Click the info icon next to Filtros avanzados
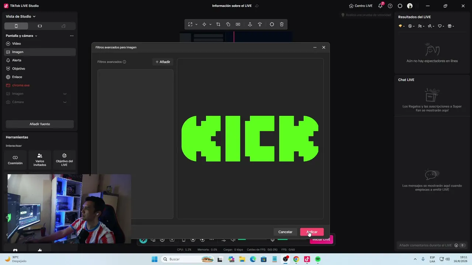This screenshot has width=472, height=265. click(124, 62)
